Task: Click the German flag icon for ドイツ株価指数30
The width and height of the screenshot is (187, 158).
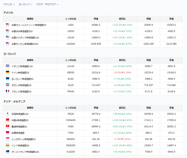Action: pyautogui.click(x=7, y=72)
